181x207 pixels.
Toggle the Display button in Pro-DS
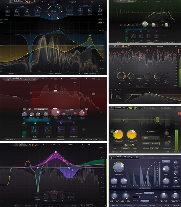point(150,132)
